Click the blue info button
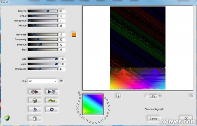 click(118, 96)
